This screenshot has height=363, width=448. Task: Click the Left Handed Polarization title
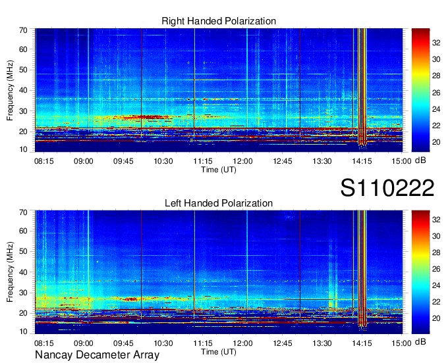[x=219, y=203]
